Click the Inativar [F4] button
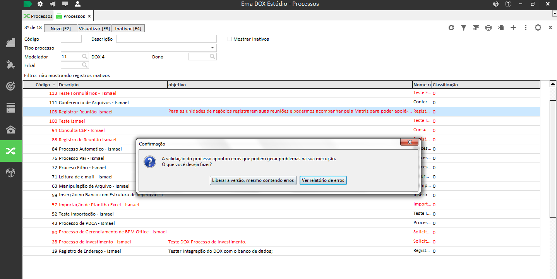The width and height of the screenshot is (557, 279). pyautogui.click(x=128, y=29)
